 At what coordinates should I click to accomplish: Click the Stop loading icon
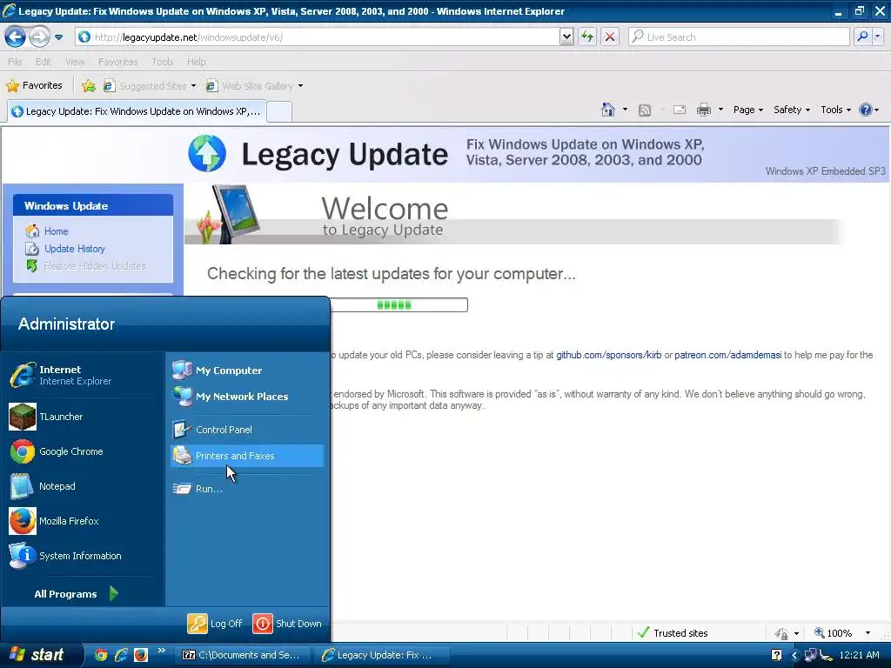[610, 37]
